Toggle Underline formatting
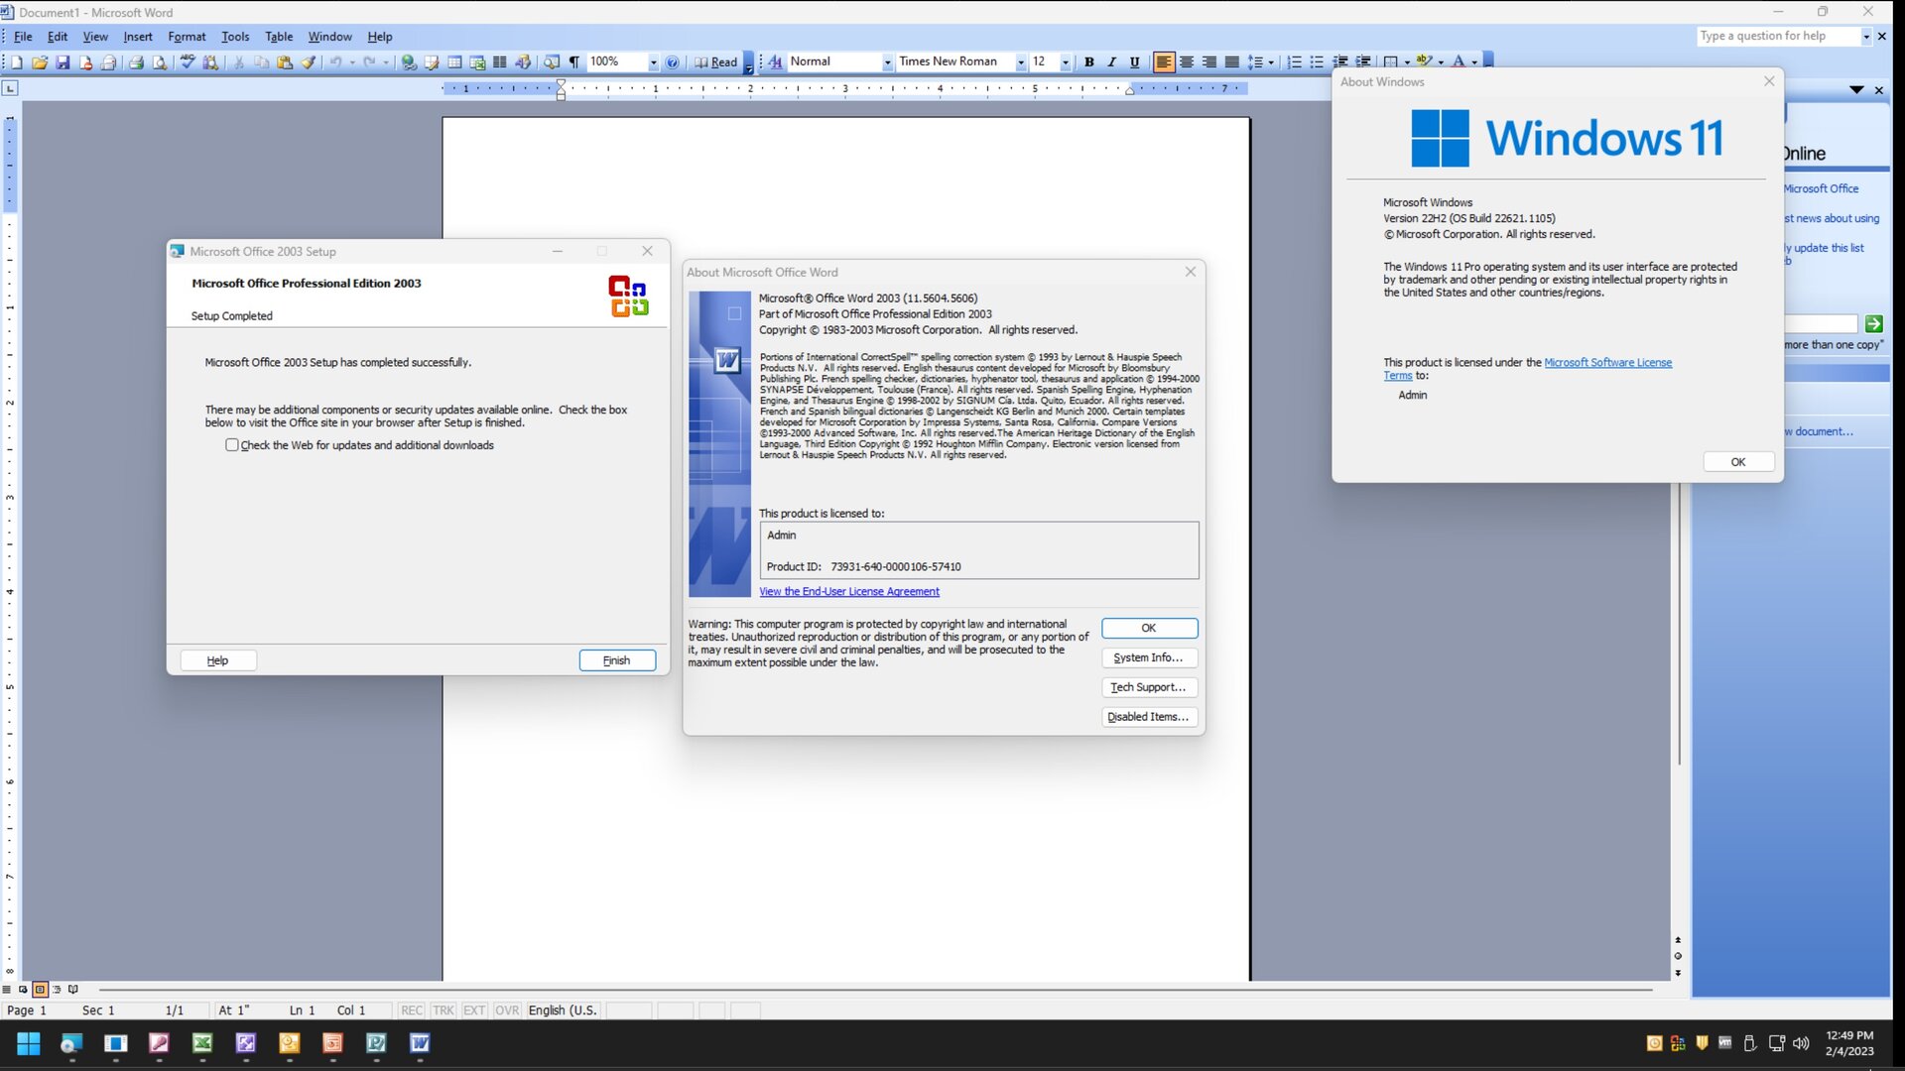Screen dimensions: 1905x1071 coord(1135,62)
